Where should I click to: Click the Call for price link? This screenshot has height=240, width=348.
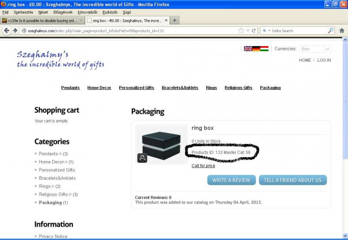(203, 166)
